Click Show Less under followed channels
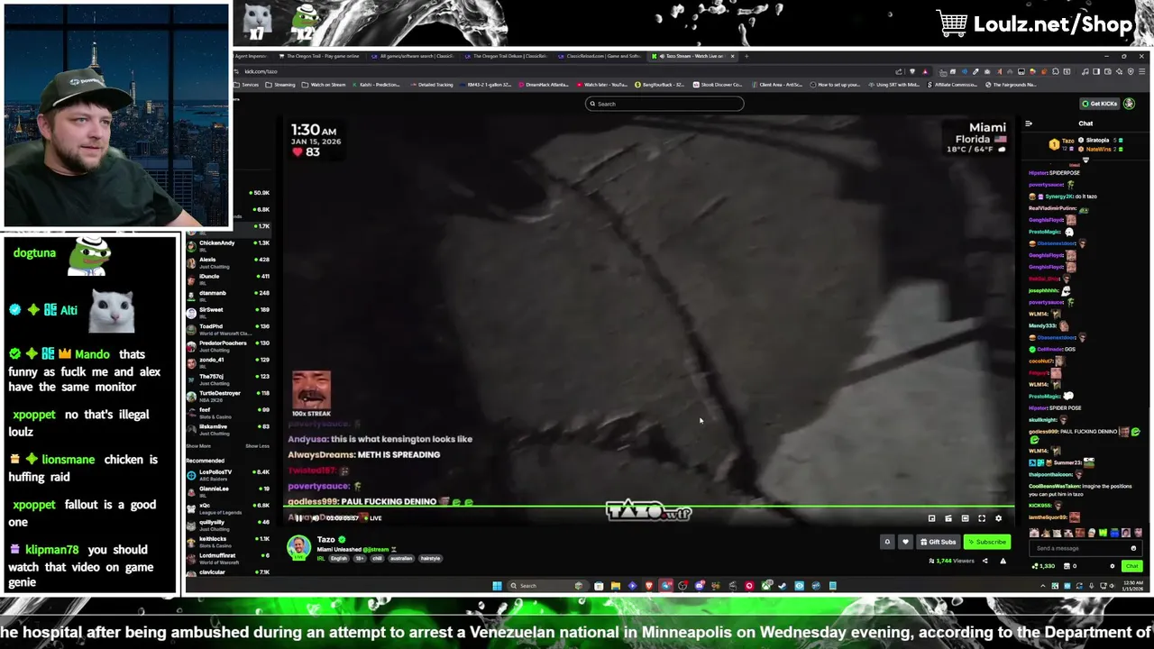This screenshot has width=1154, height=649. point(257,446)
